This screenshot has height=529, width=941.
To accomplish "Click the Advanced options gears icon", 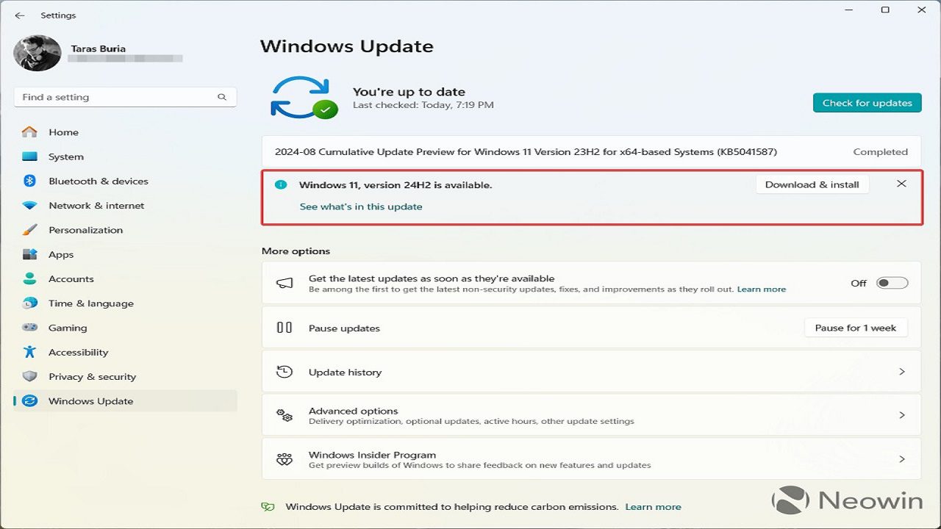I will coord(285,415).
